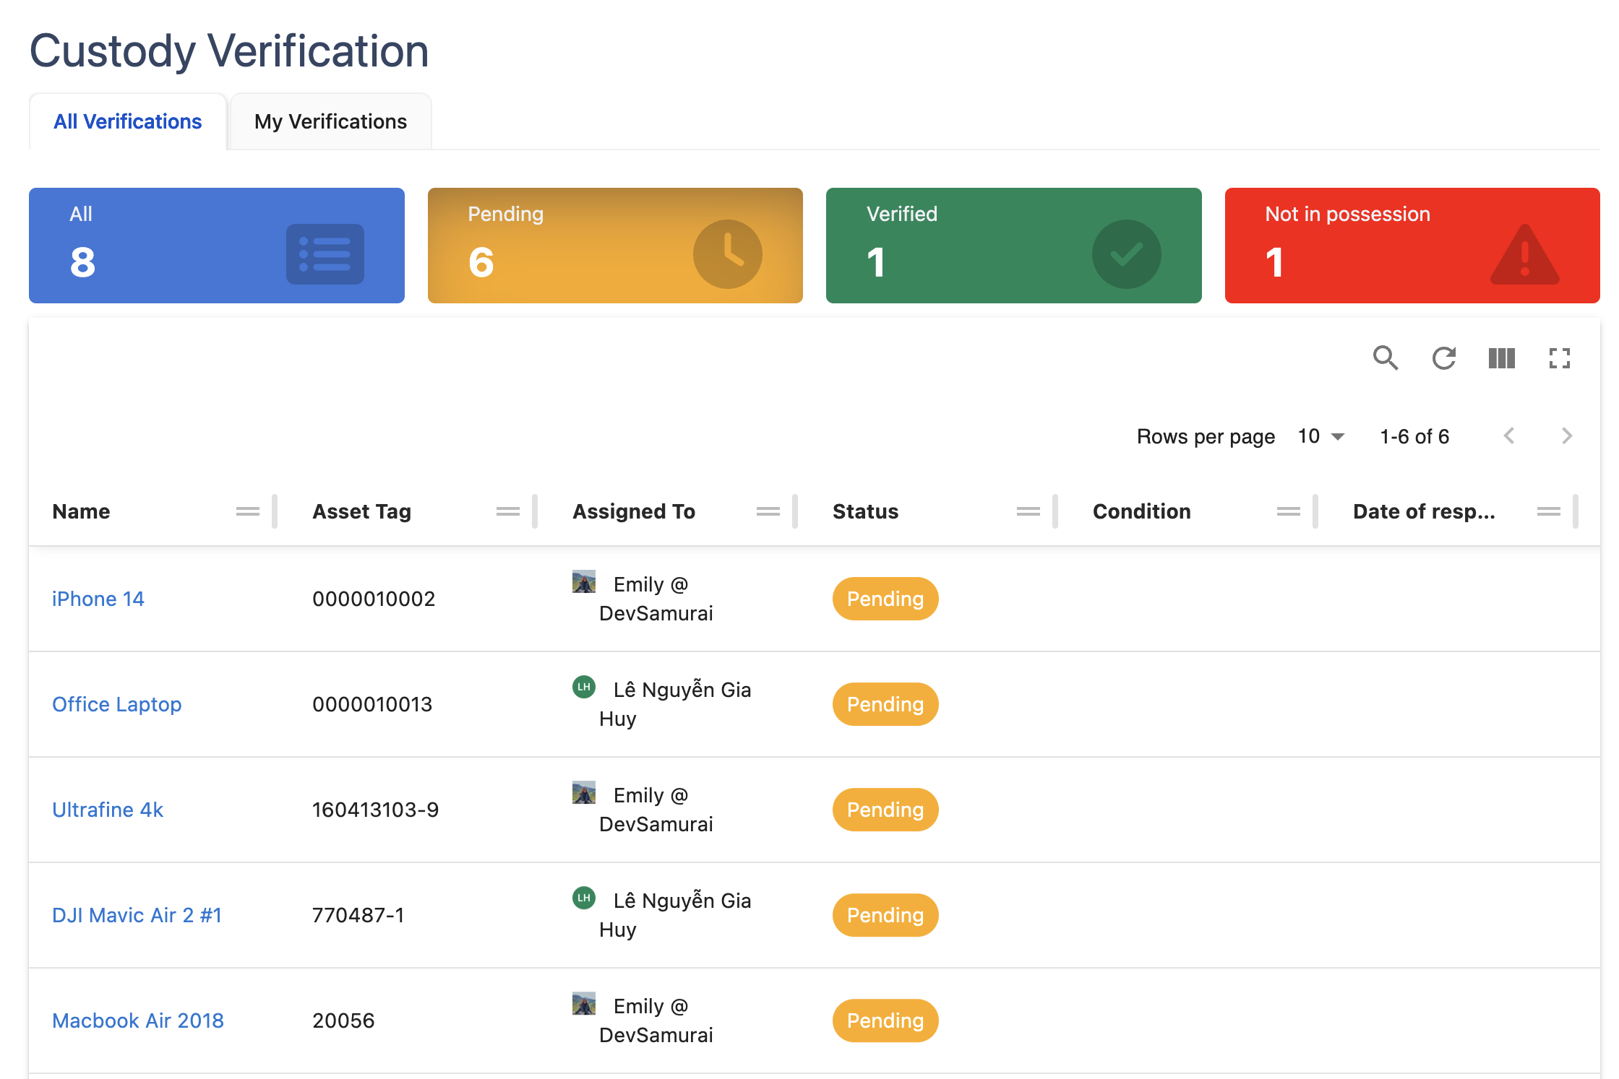Open the iPhone 14 asset link
This screenshot has width=1619, height=1079.
click(98, 599)
